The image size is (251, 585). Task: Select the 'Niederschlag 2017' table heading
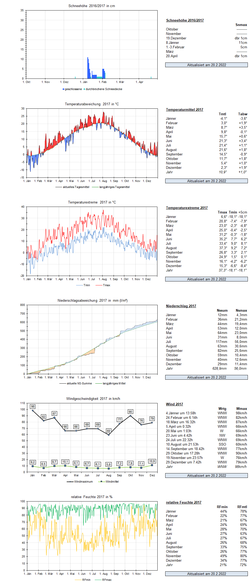click(x=181, y=306)
